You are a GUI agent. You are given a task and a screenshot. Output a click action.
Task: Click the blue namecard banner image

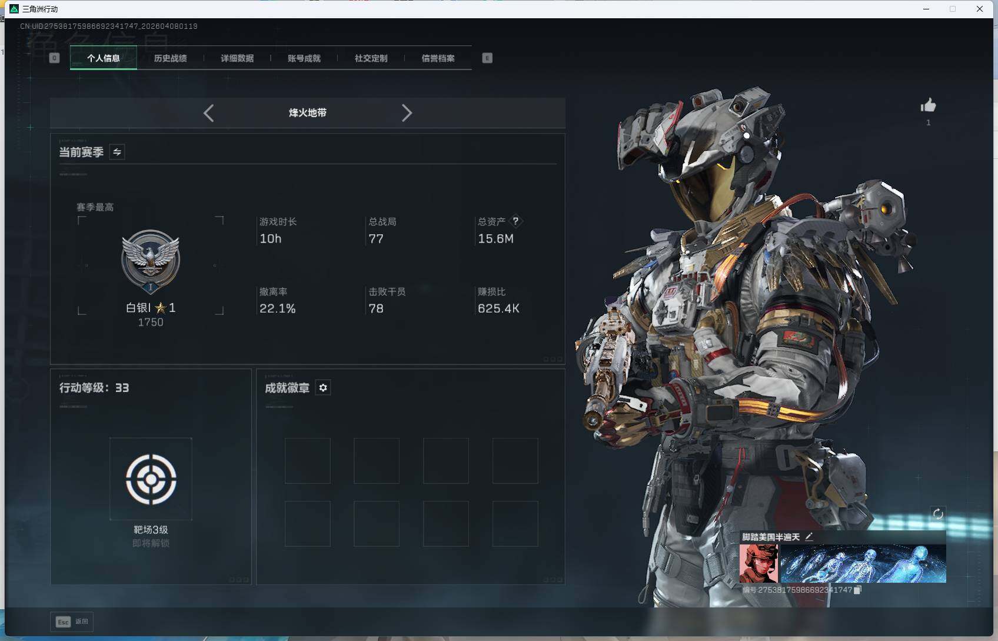pyautogui.click(x=863, y=563)
